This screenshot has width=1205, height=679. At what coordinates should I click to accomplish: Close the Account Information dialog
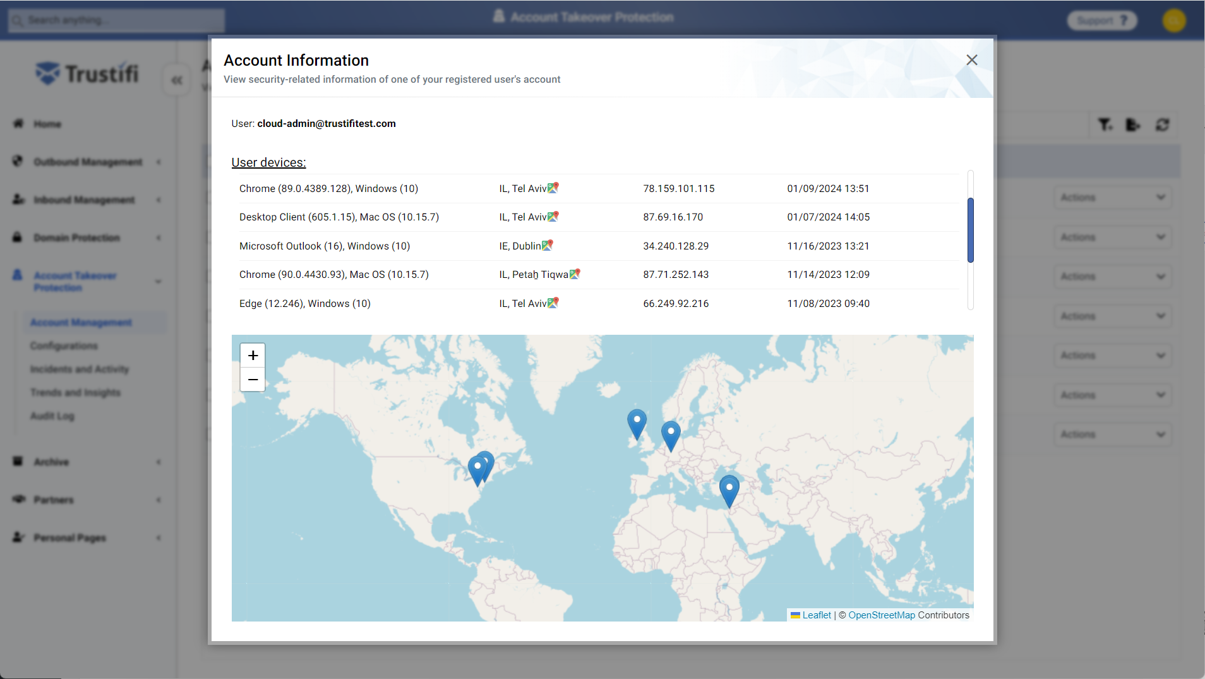(971, 60)
